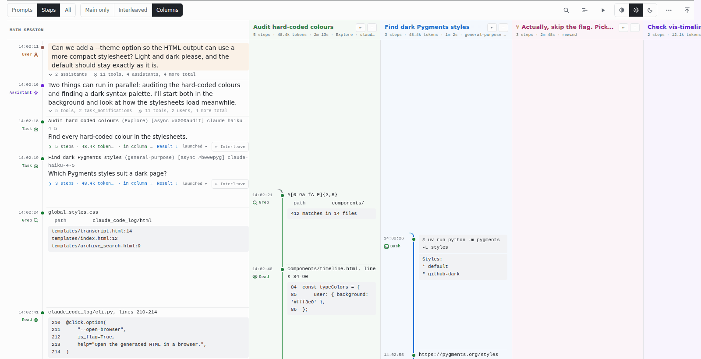Jump to Result of Pygments task
Screen dimensions: 701x359
[167, 183]
